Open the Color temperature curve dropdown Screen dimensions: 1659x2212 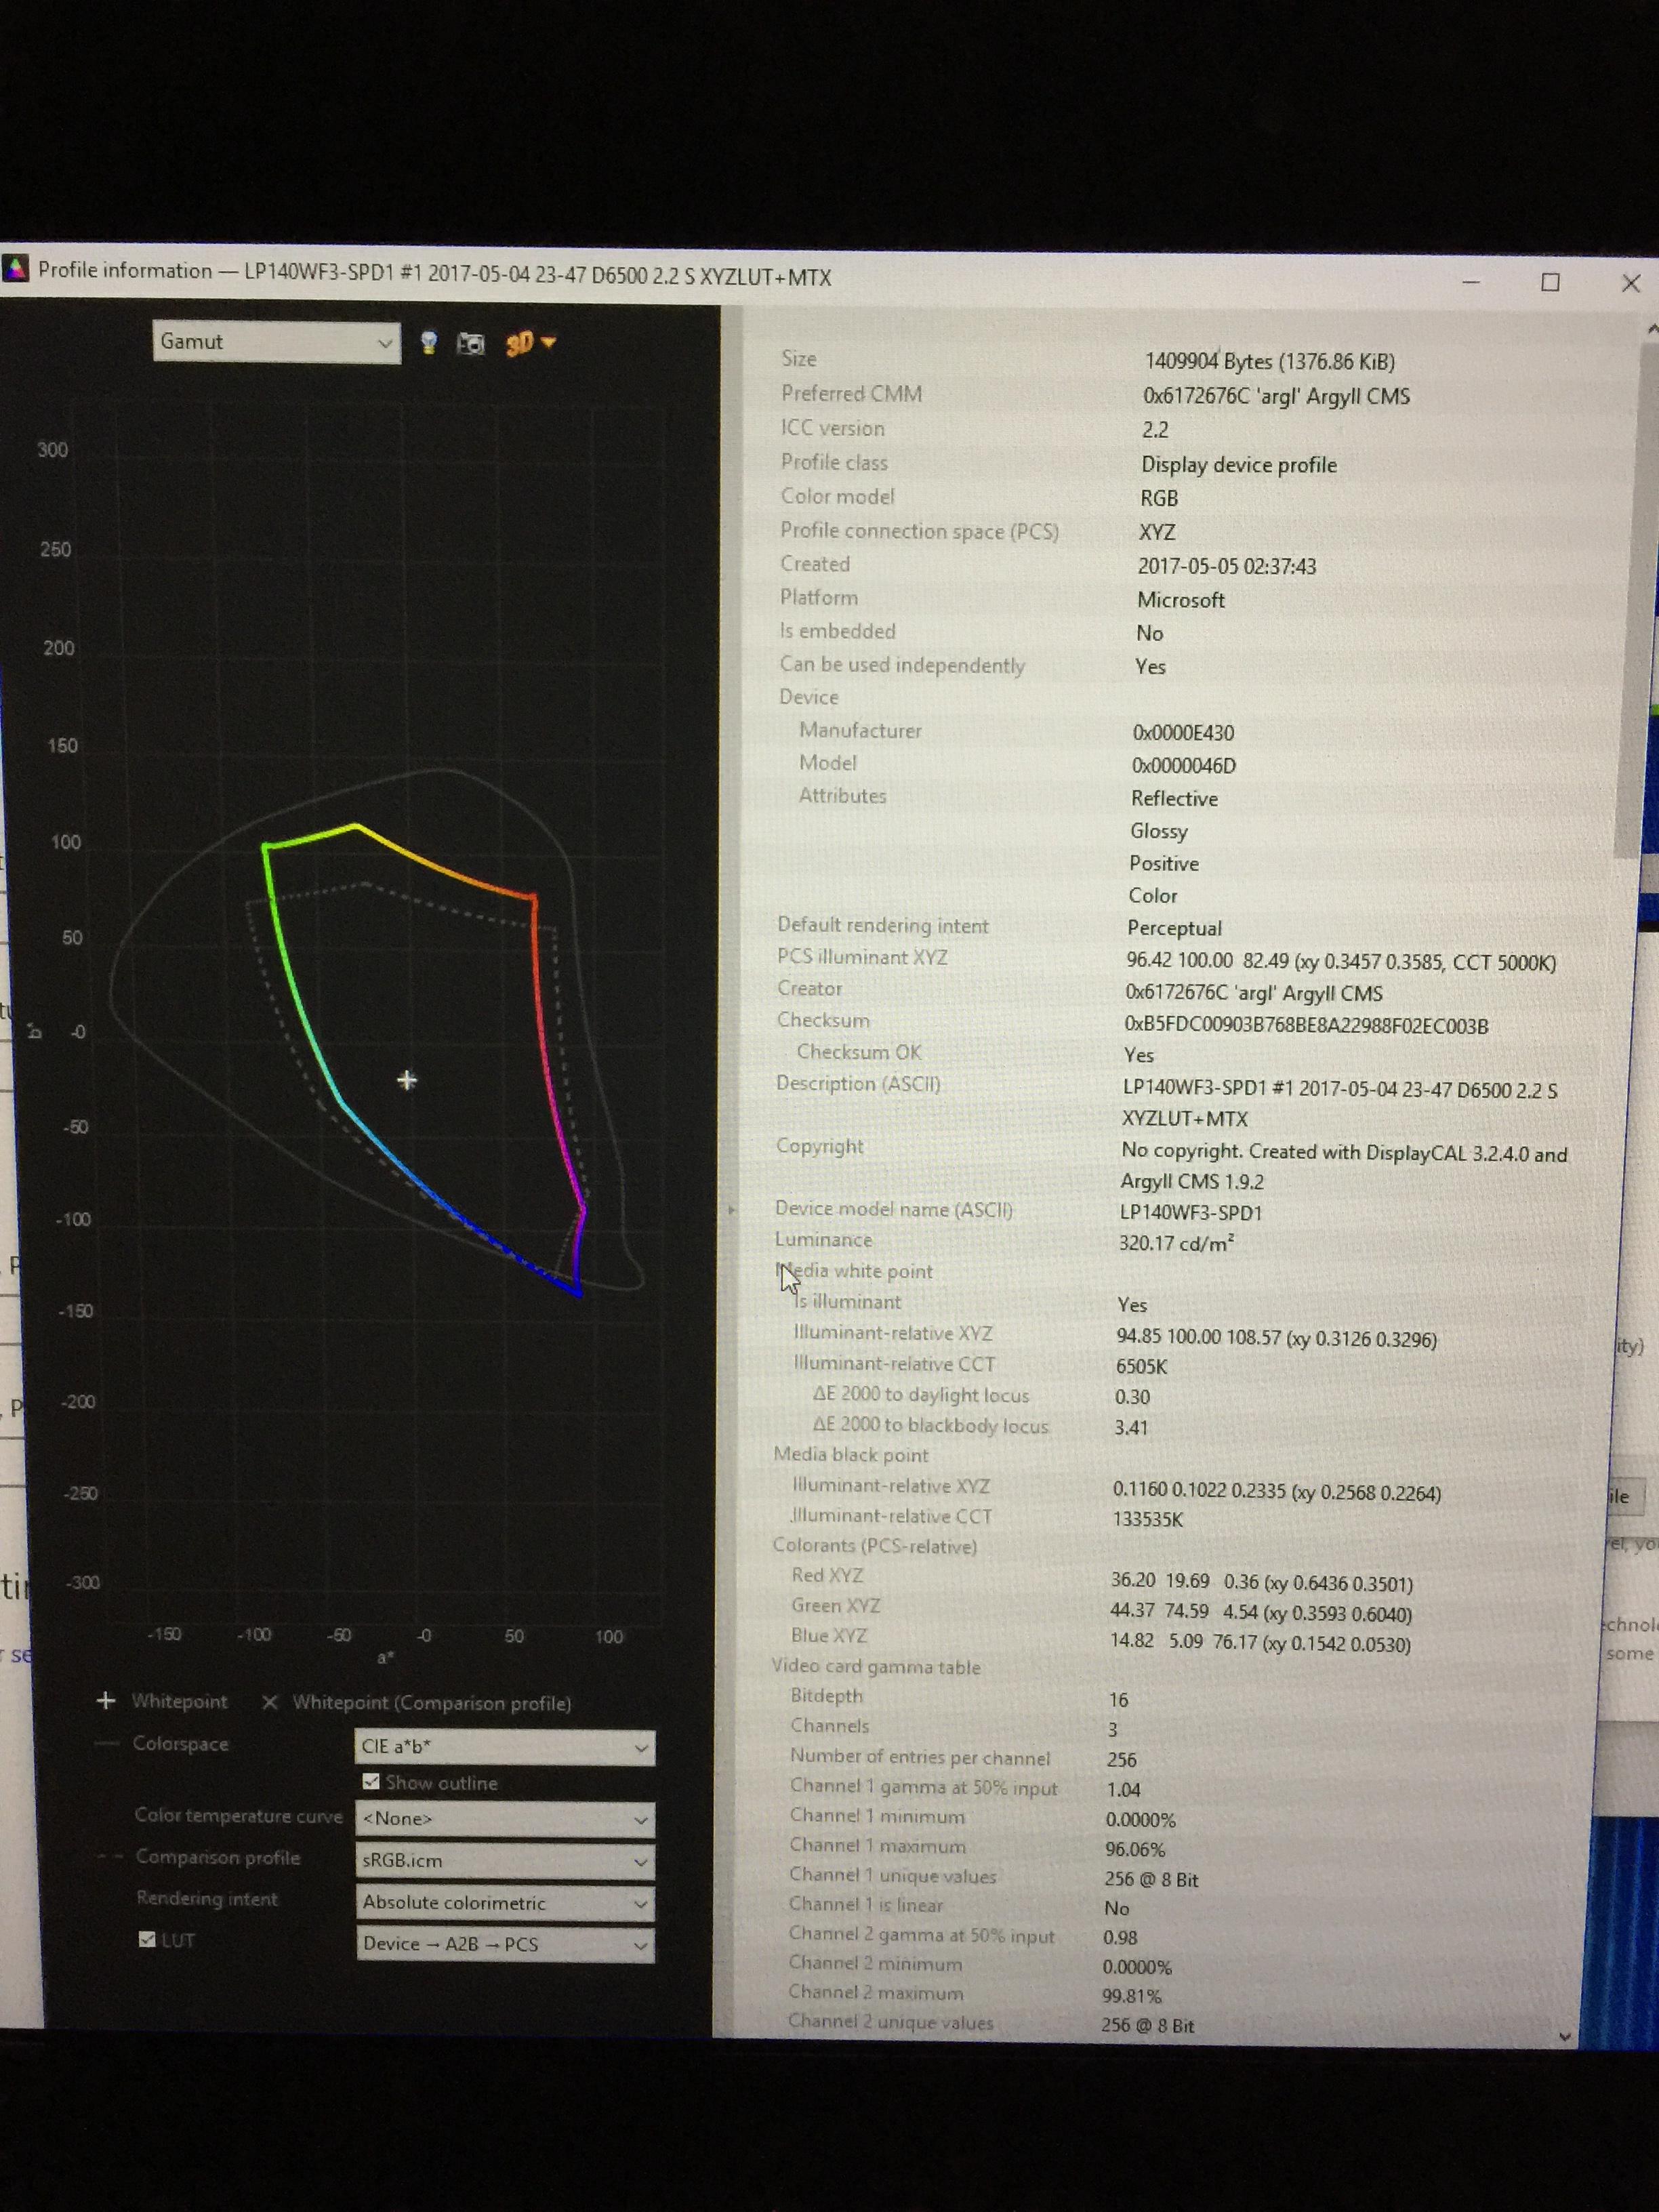(x=505, y=1819)
